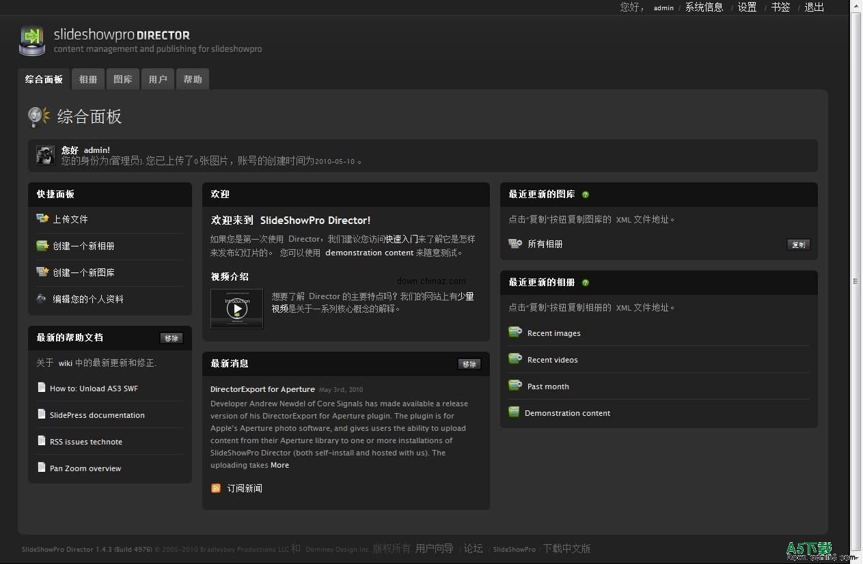The width and height of the screenshot is (863, 564).
Task: Click the document icon beside Pan Zoom overview
Action: tap(42, 468)
